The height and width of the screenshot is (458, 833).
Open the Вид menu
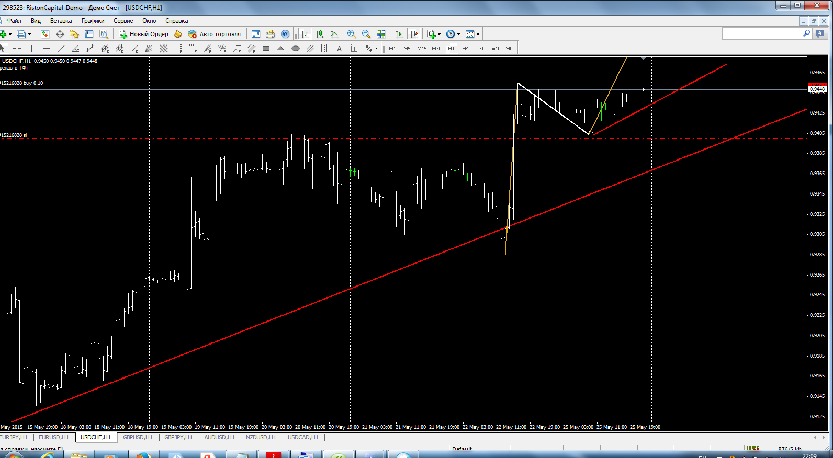(36, 21)
